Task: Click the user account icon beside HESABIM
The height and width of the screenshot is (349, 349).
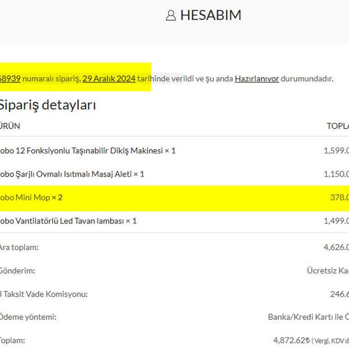Action: [x=171, y=15]
